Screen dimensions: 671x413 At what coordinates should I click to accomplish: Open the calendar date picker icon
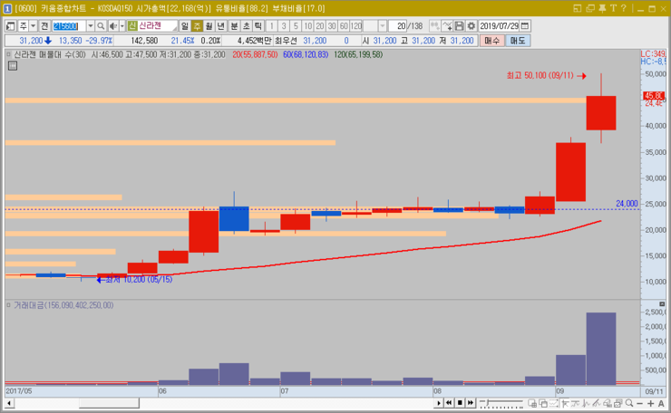tap(525, 26)
